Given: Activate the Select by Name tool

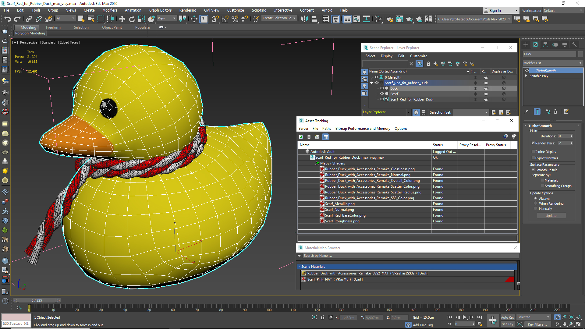Looking at the screenshot, I should click(91, 19).
